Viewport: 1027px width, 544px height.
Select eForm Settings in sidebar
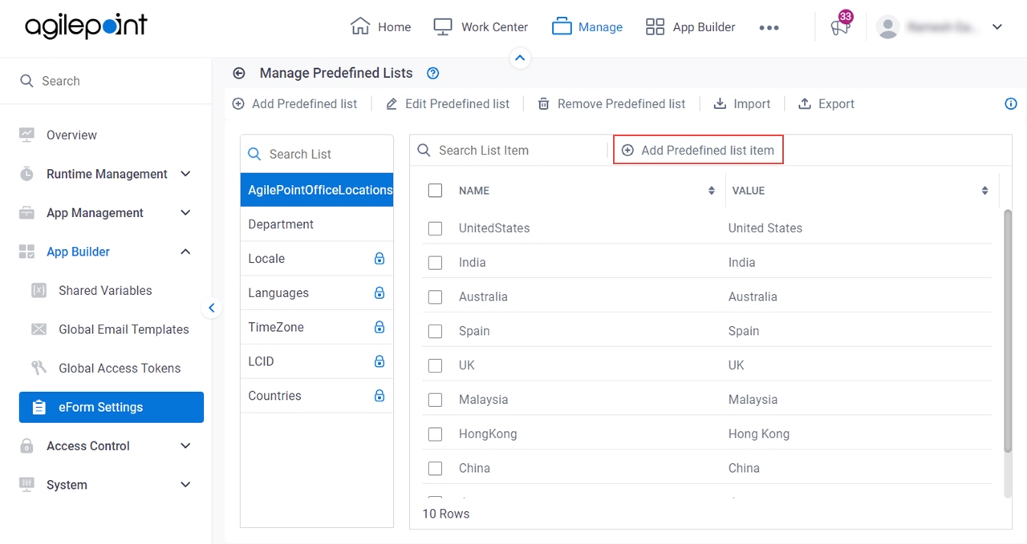(x=112, y=407)
